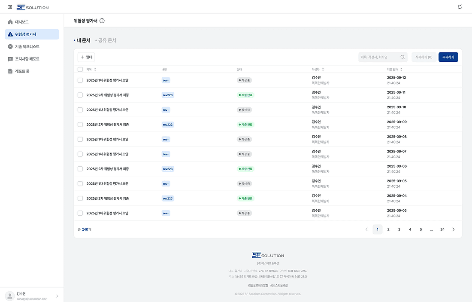
Task: Click the message icon for 조치사항 레포트
Action: [x=10, y=59]
